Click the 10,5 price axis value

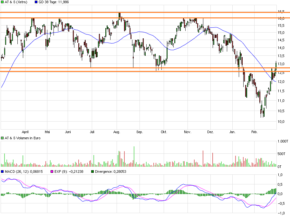tap(281, 111)
